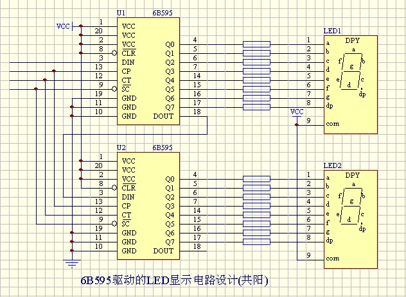The image size is (406, 297).
Task: Click the com pin label on LED2
Action: tap(333, 259)
